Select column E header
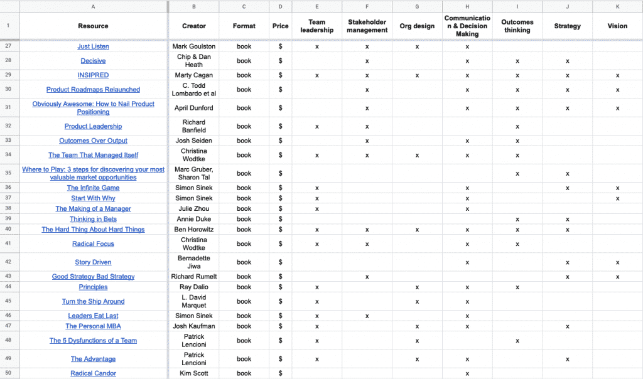Image resolution: width=643 pixels, height=379 pixels. click(x=316, y=6)
